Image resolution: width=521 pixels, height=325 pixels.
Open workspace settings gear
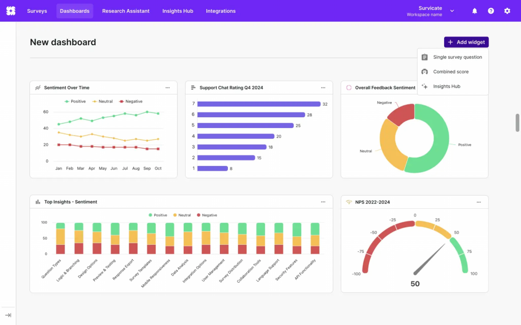(507, 10)
